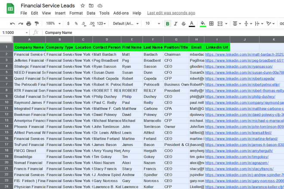The width and height of the screenshot is (284, 189).
Task: Click the formula bar containing Company Name
Action: tap(163, 33)
